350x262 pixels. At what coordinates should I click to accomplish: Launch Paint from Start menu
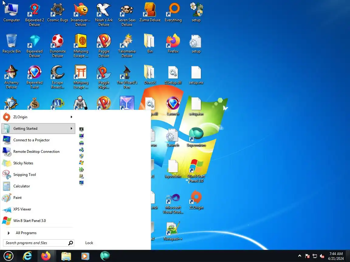pyautogui.click(x=38, y=198)
